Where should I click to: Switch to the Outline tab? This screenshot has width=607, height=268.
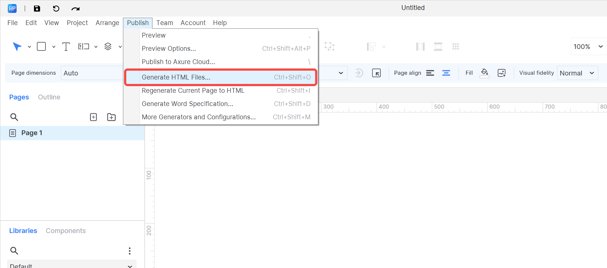coord(49,97)
